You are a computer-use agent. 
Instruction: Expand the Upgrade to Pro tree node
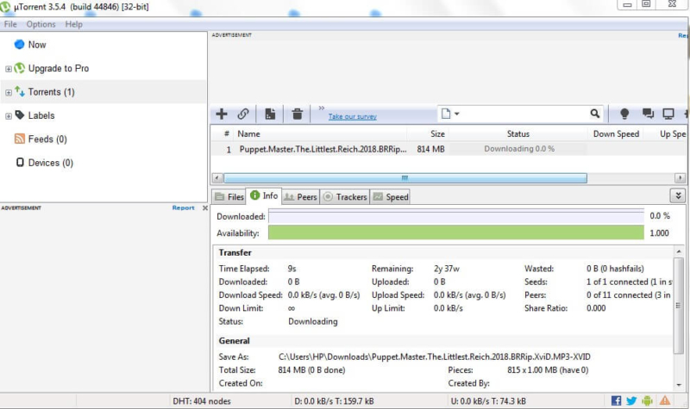pos(9,69)
